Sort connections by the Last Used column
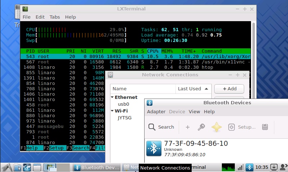Screen dimensions: 288x172 click(193, 89)
